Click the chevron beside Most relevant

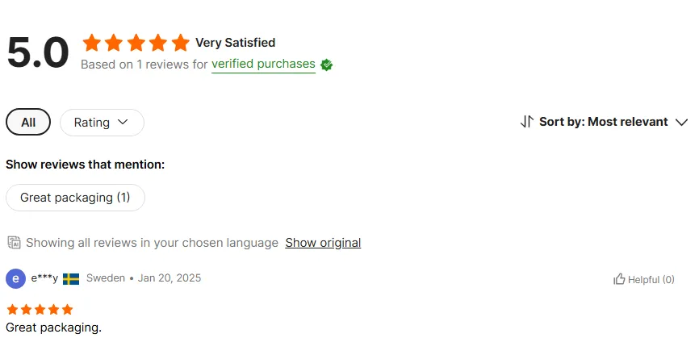coord(681,122)
